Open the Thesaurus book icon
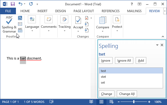 pos(20,24)
